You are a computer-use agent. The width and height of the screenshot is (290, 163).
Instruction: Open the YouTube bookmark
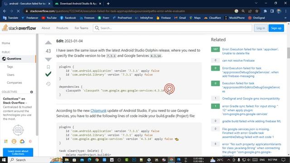49,18
